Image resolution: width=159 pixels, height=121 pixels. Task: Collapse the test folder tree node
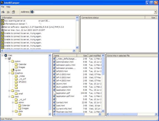pyautogui.click(x=9, y=97)
